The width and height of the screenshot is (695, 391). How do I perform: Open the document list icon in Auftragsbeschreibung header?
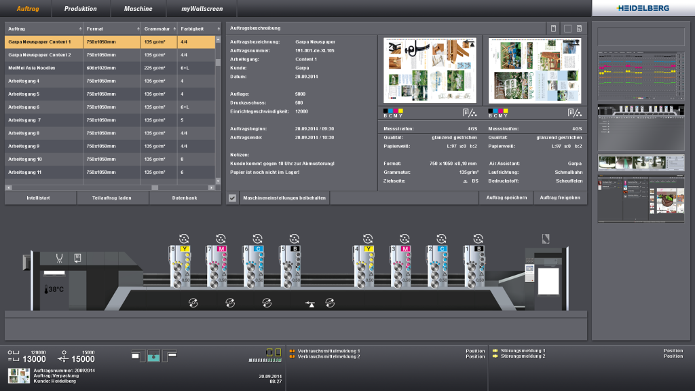coord(580,29)
